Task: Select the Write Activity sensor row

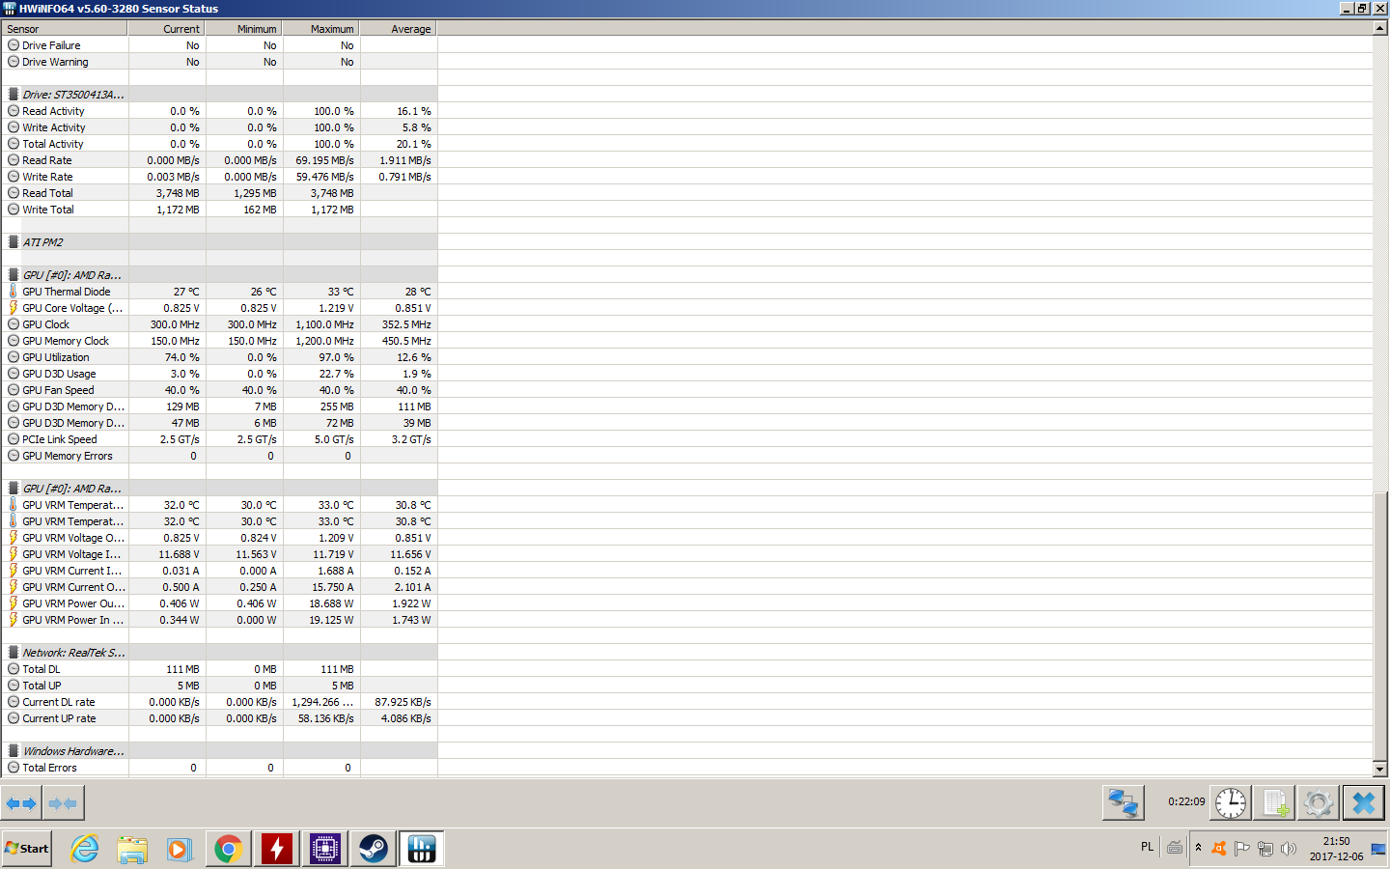Action: tap(220, 127)
